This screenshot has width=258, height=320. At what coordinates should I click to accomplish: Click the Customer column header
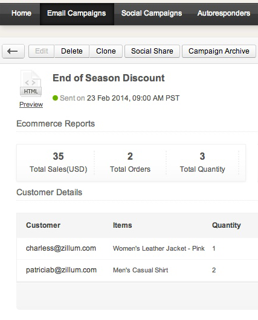pyautogui.click(x=43, y=225)
